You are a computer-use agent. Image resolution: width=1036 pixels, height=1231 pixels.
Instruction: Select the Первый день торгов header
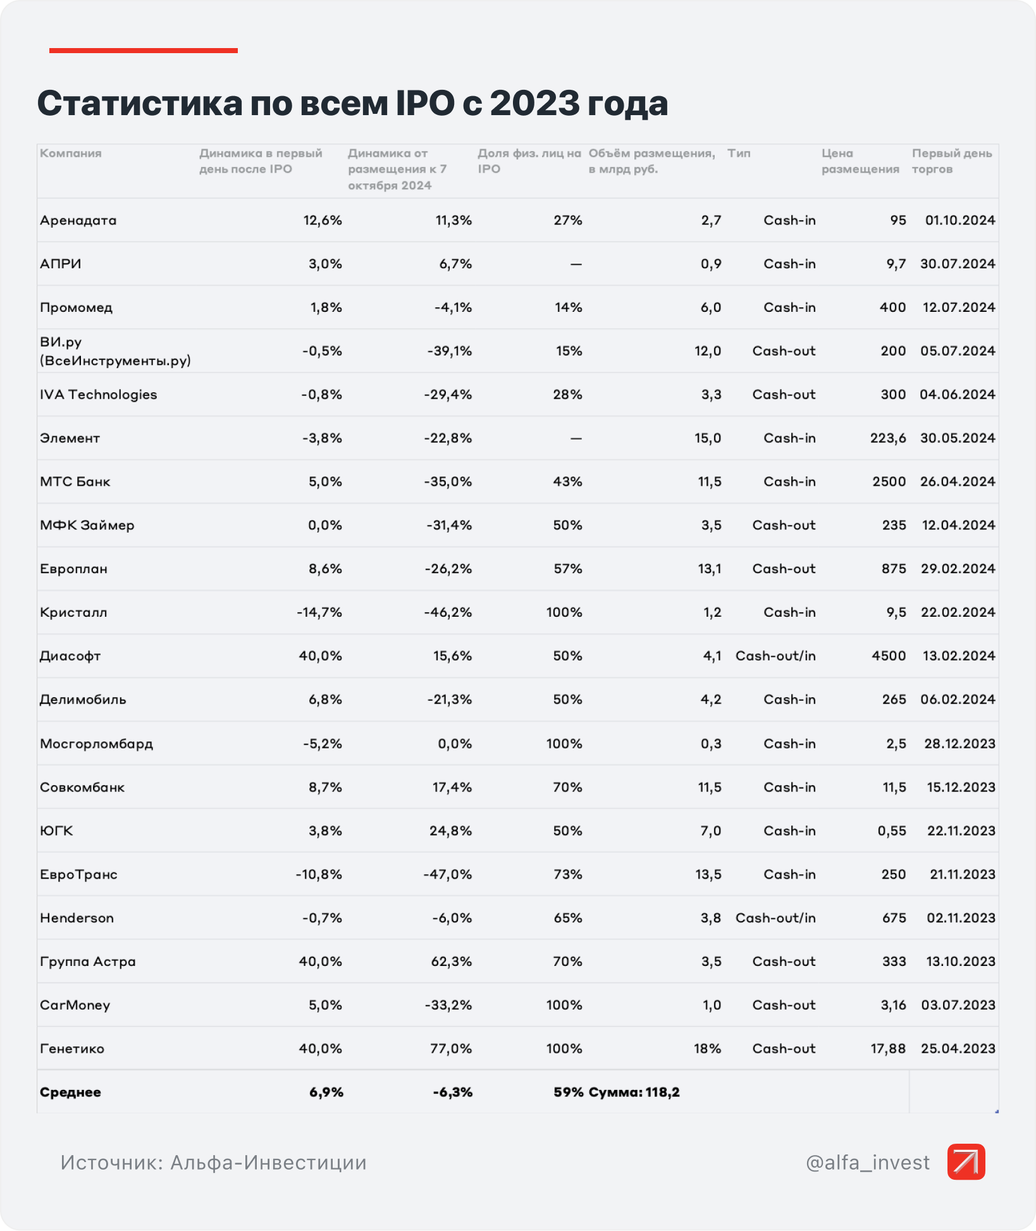click(952, 161)
